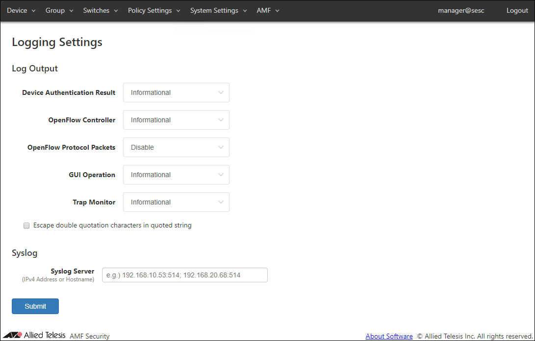Click the Allied Telesis logo
The height and width of the screenshot is (341, 535).
[x=34, y=336]
